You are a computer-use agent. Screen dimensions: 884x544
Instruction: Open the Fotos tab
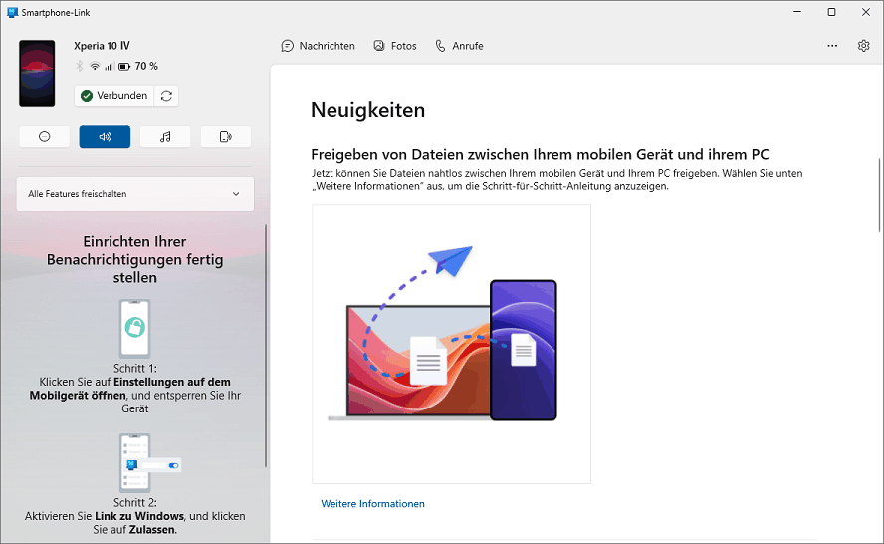pos(394,46)
